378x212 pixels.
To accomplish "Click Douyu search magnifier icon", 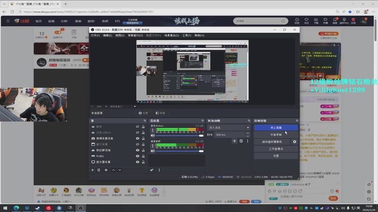I will 283,21.
